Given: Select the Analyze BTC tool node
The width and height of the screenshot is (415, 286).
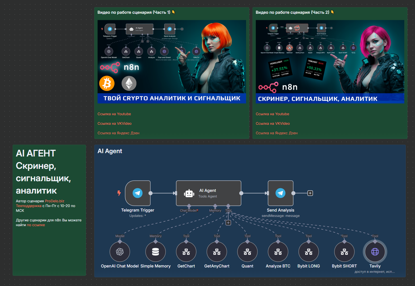Looking at the screenshot, I should click(x=278, y=252).
